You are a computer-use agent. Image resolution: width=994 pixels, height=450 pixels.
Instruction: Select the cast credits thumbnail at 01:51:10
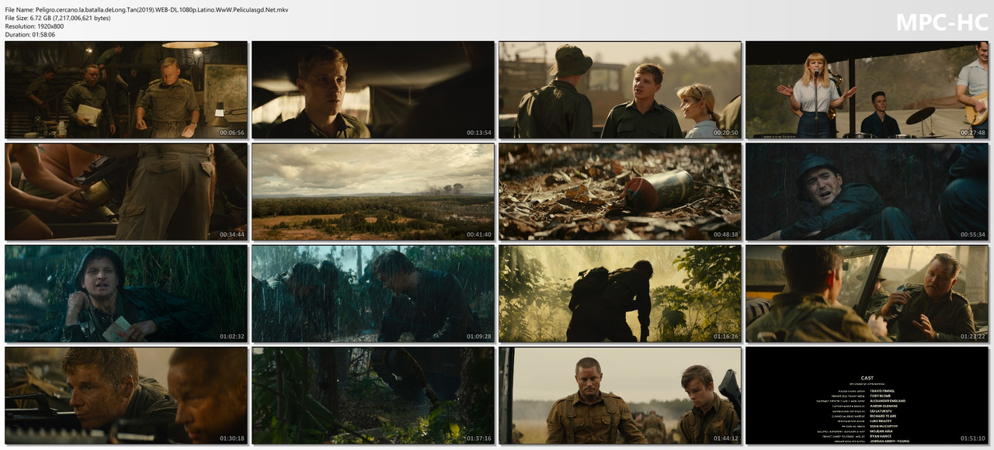pyautogui.click(x=867, y=396)
